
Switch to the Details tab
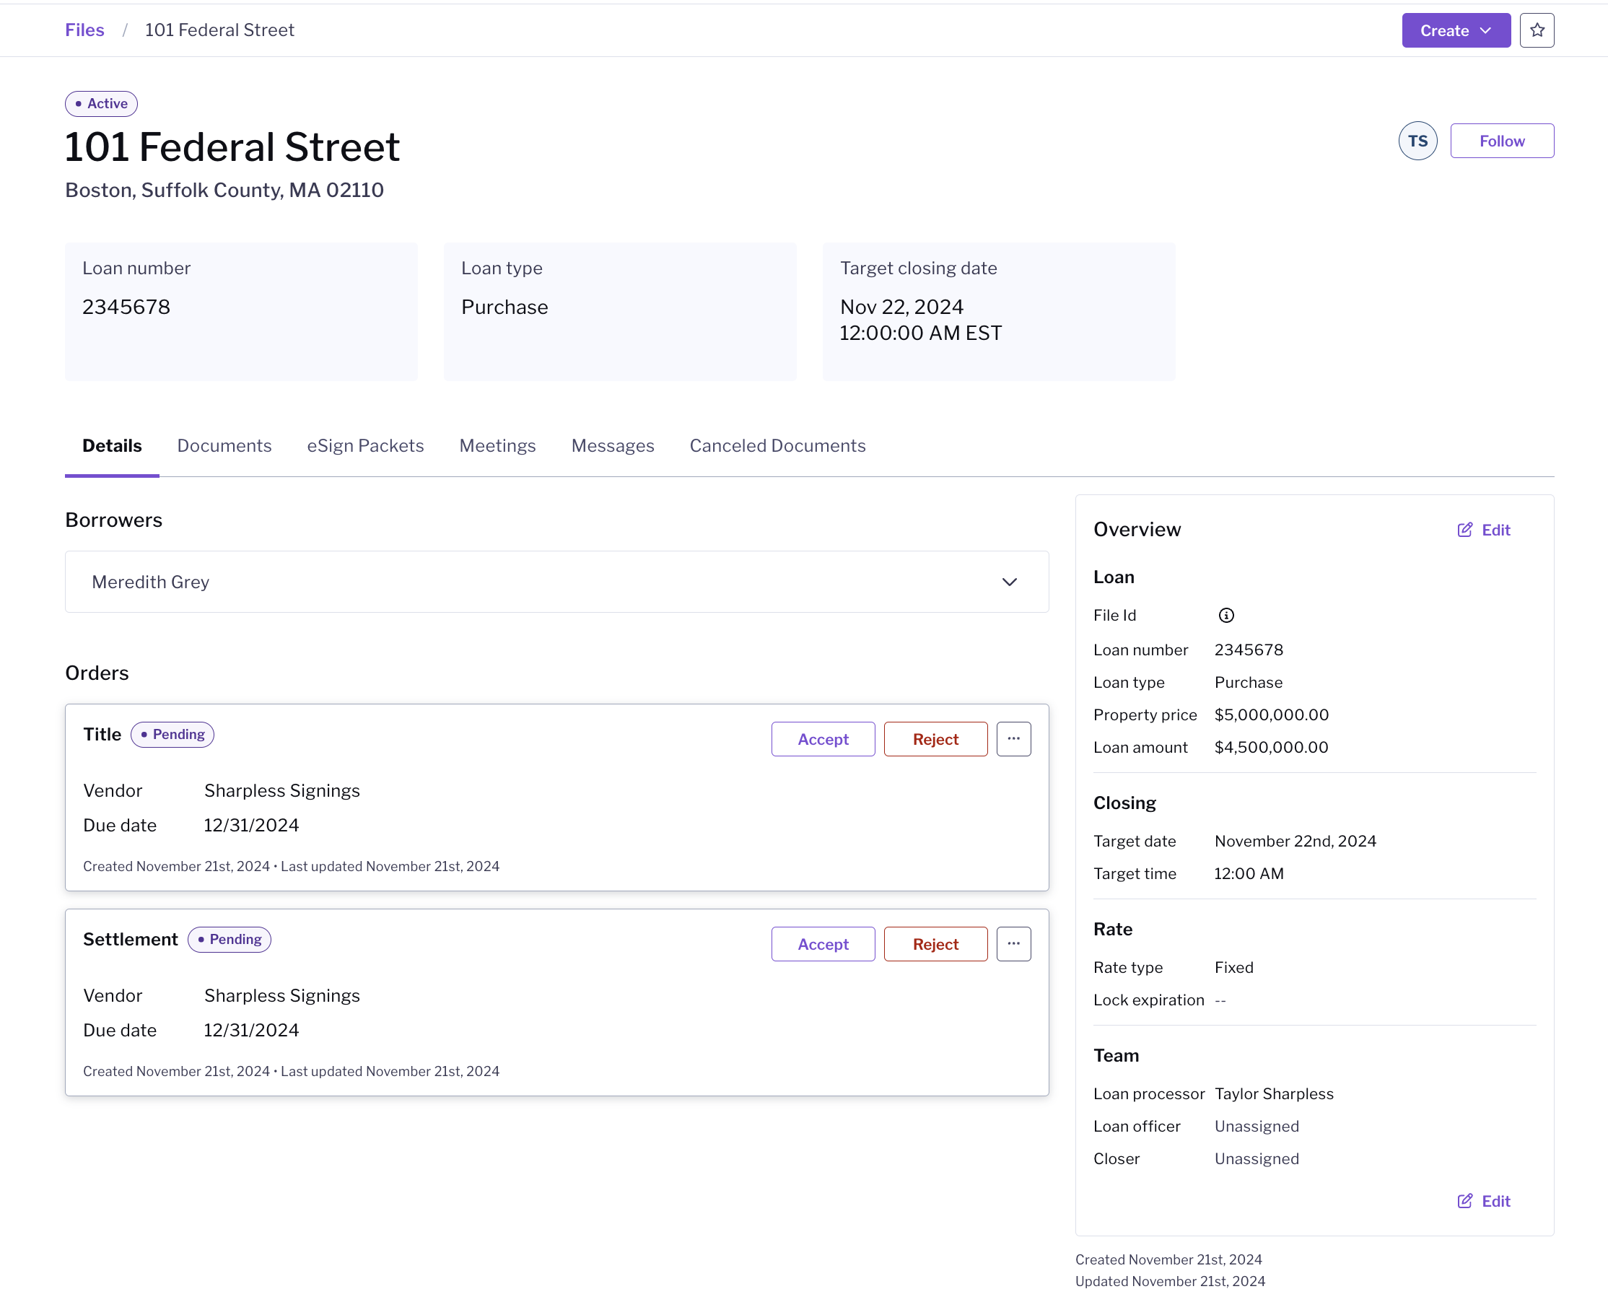click(112, 446)
